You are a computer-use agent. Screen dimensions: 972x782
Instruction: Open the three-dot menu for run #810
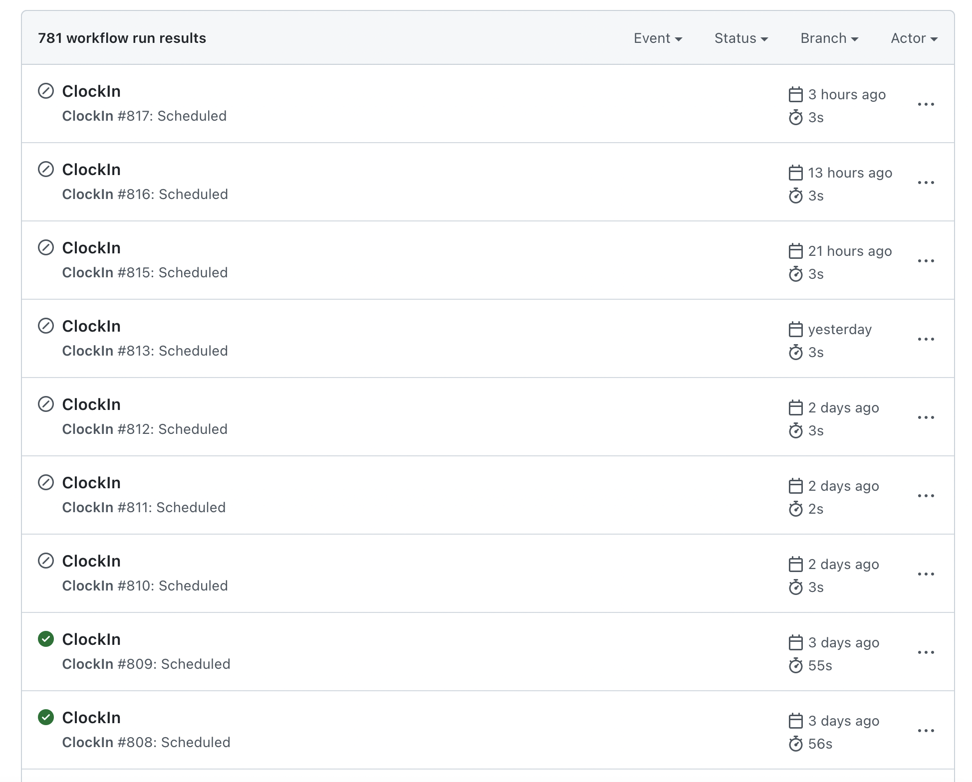pos(926,574)
